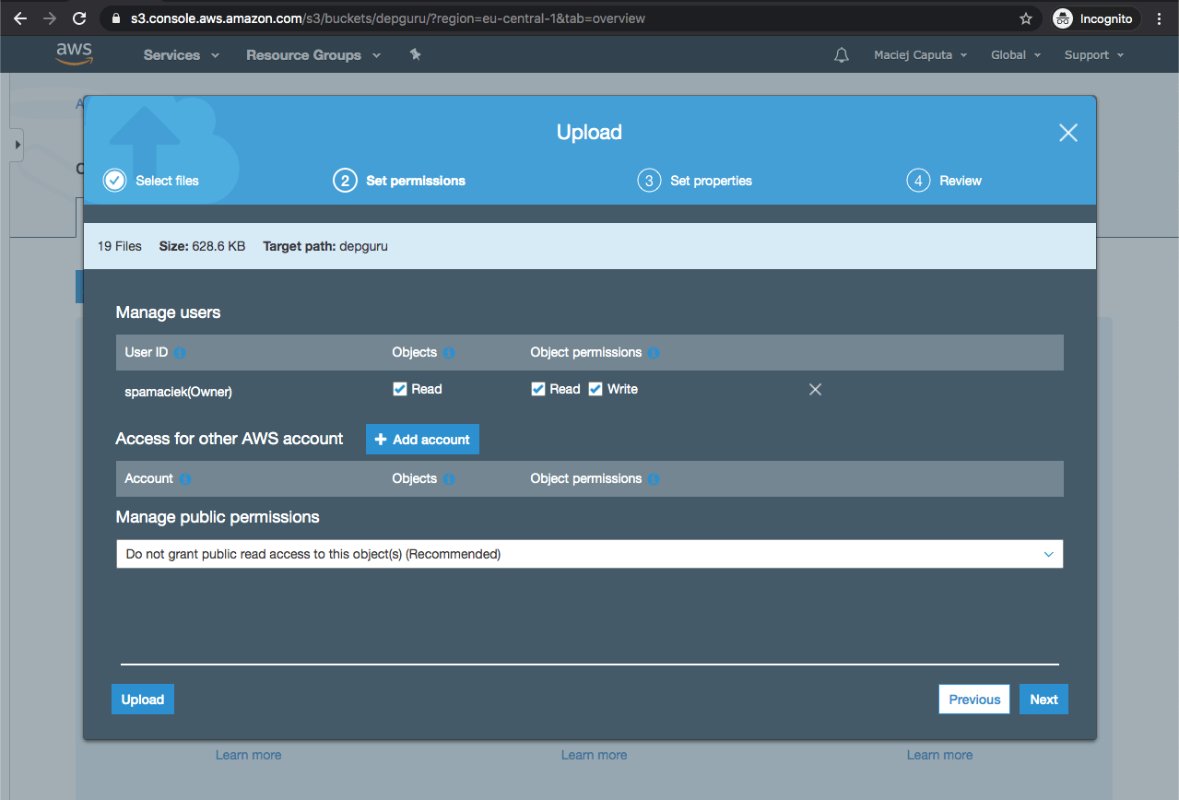The image size is (1179, 800).
Task: Expand the Services menu
Action: 181,55
